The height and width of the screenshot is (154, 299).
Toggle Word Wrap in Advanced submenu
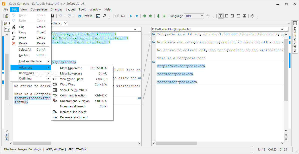tap(82, 84)
